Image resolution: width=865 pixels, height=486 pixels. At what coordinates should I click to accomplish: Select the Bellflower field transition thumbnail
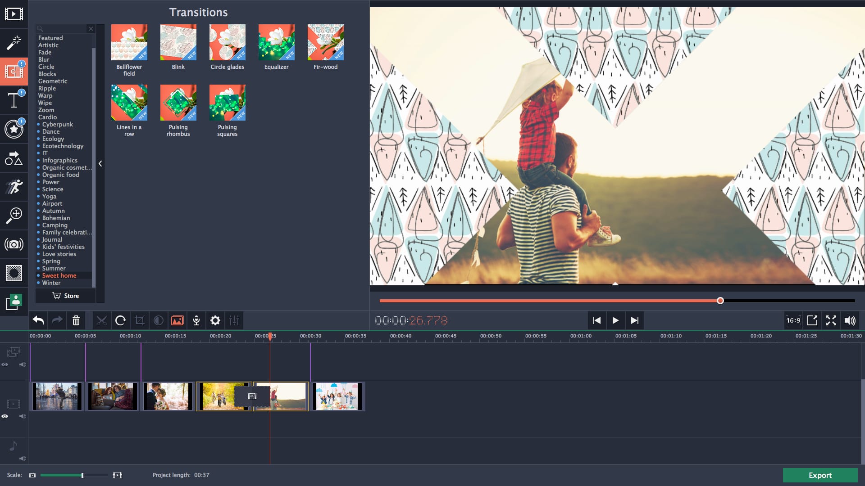[x=129, y=42]
